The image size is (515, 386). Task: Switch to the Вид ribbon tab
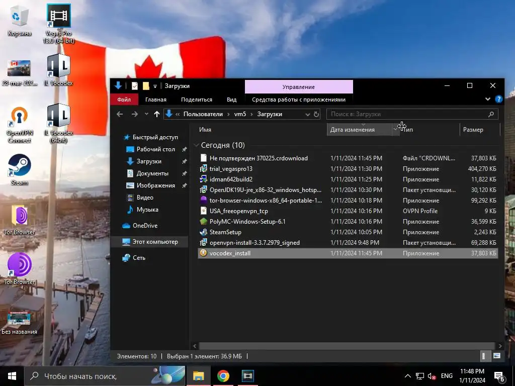coord(231,100)
